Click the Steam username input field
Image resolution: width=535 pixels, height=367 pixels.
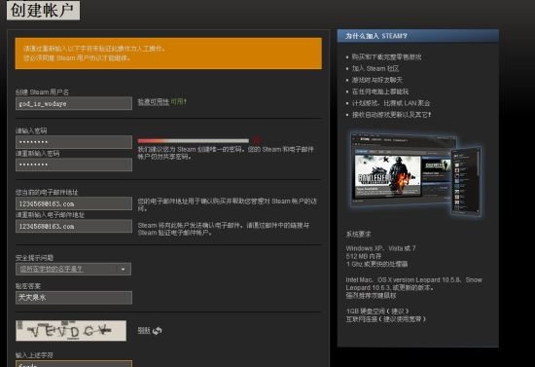[x=74, y=103]
